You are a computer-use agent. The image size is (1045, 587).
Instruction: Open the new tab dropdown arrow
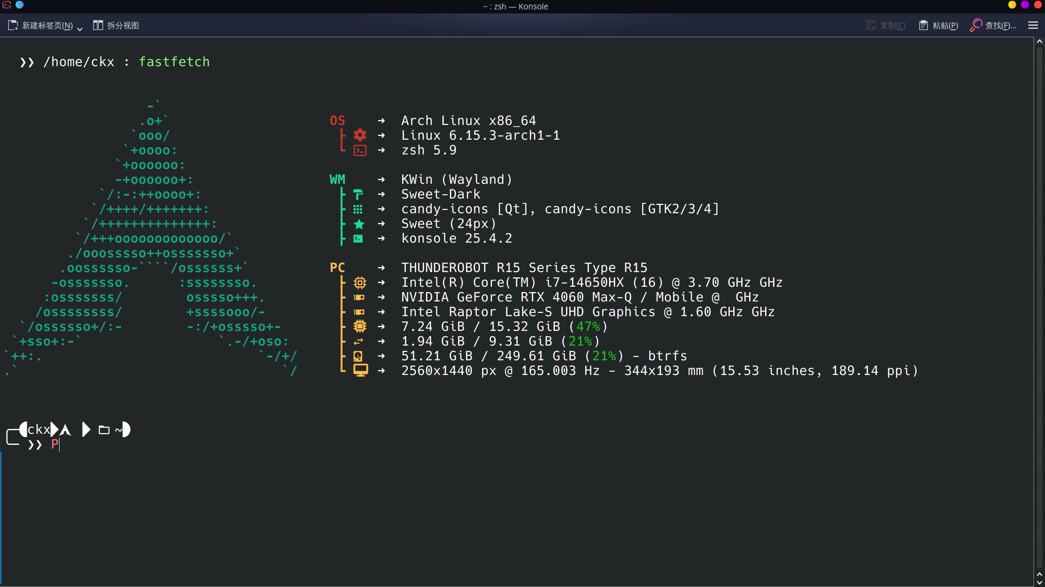(x=80, y=28)
